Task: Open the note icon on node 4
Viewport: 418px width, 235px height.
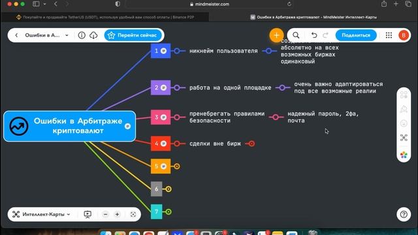Action: [163, 144]
